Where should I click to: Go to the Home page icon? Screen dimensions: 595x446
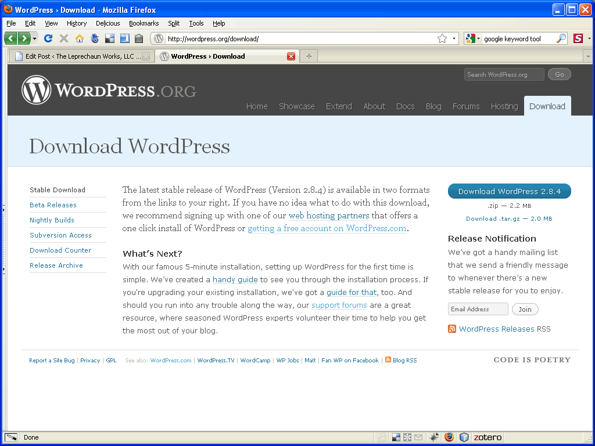pyautogui.click(x=79, y=38)
